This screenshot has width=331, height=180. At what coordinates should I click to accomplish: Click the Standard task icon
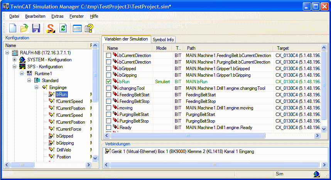point(37,81)
